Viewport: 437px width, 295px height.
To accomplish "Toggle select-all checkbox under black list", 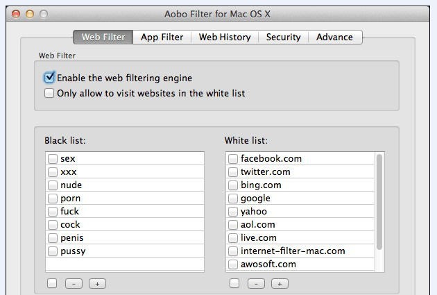I will coord(53,283).
